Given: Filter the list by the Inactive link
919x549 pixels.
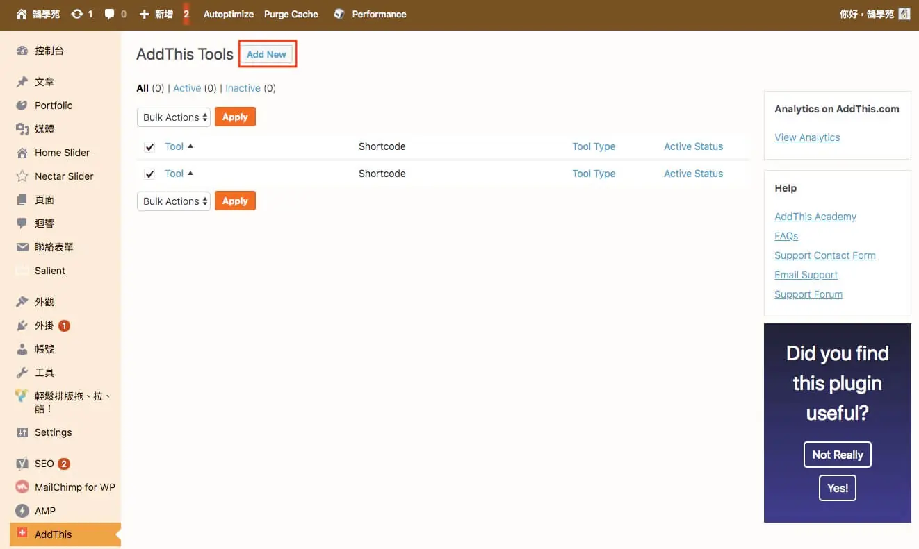Looking at the screenshot, I should pos(243,88).
